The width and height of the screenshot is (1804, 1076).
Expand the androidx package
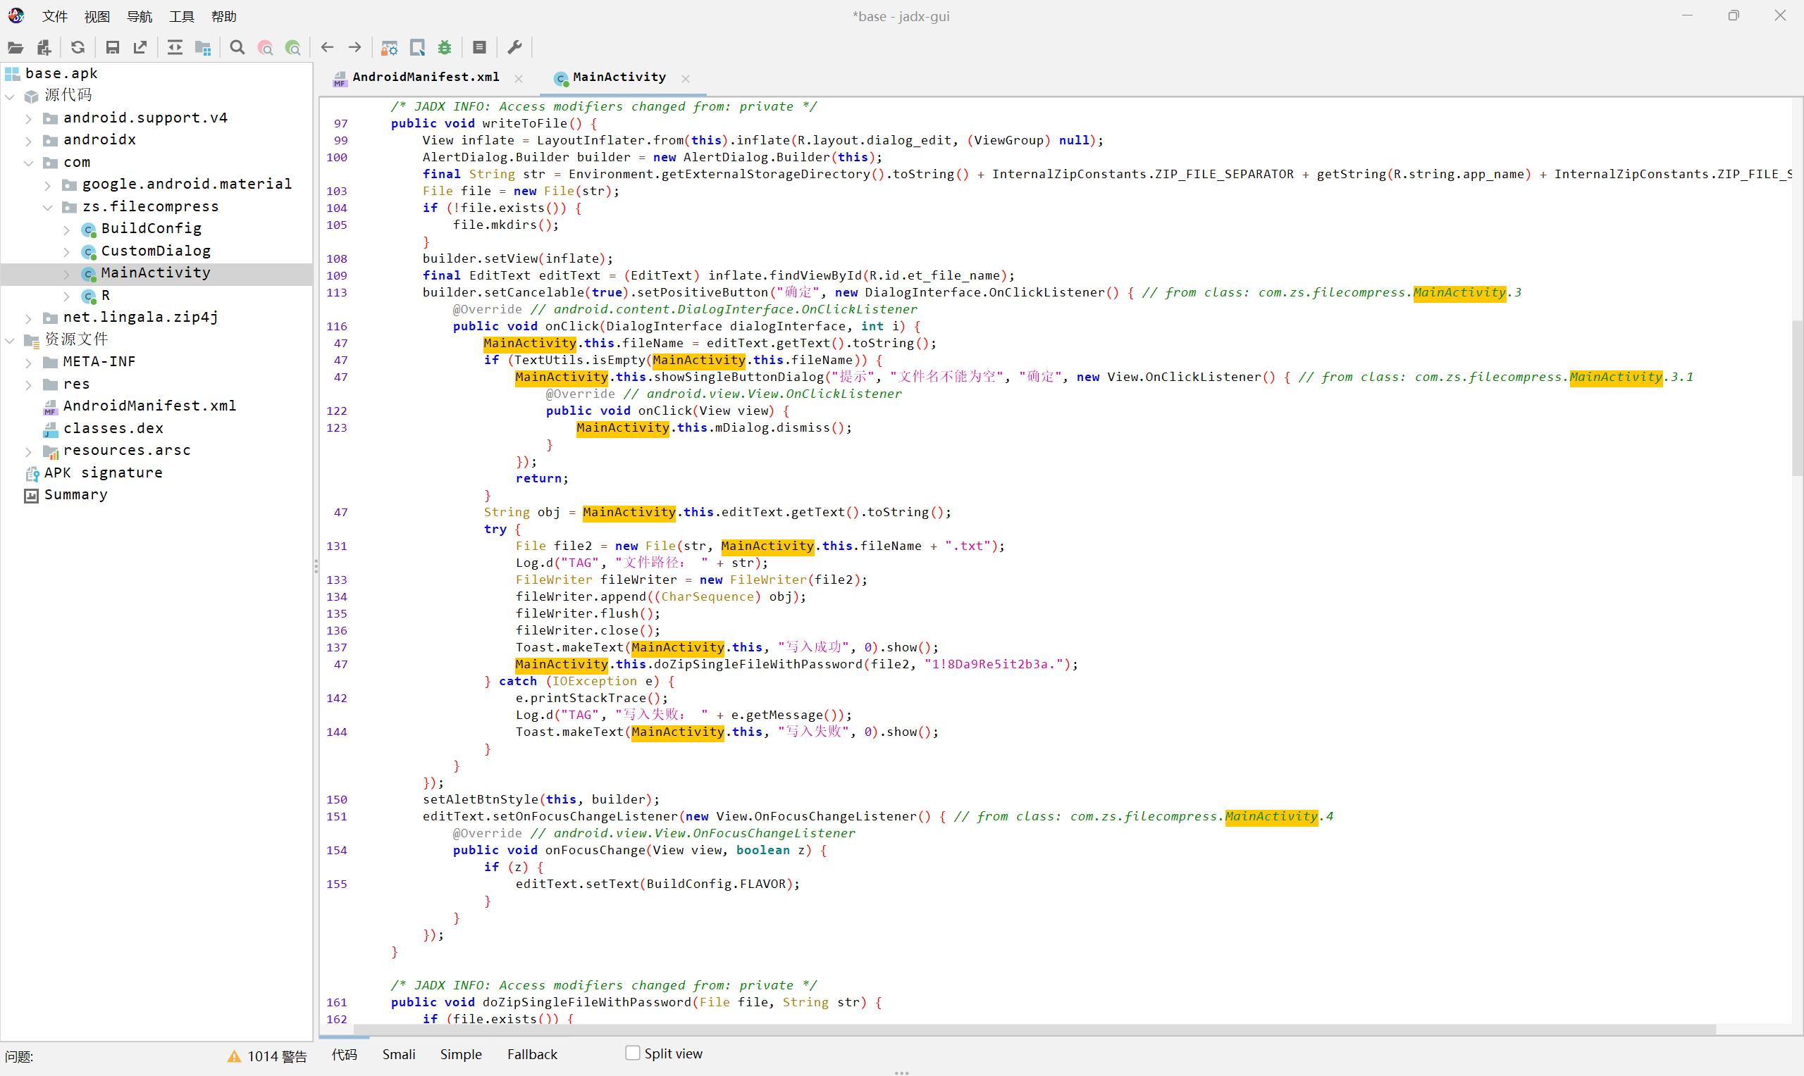coord(29,141)
